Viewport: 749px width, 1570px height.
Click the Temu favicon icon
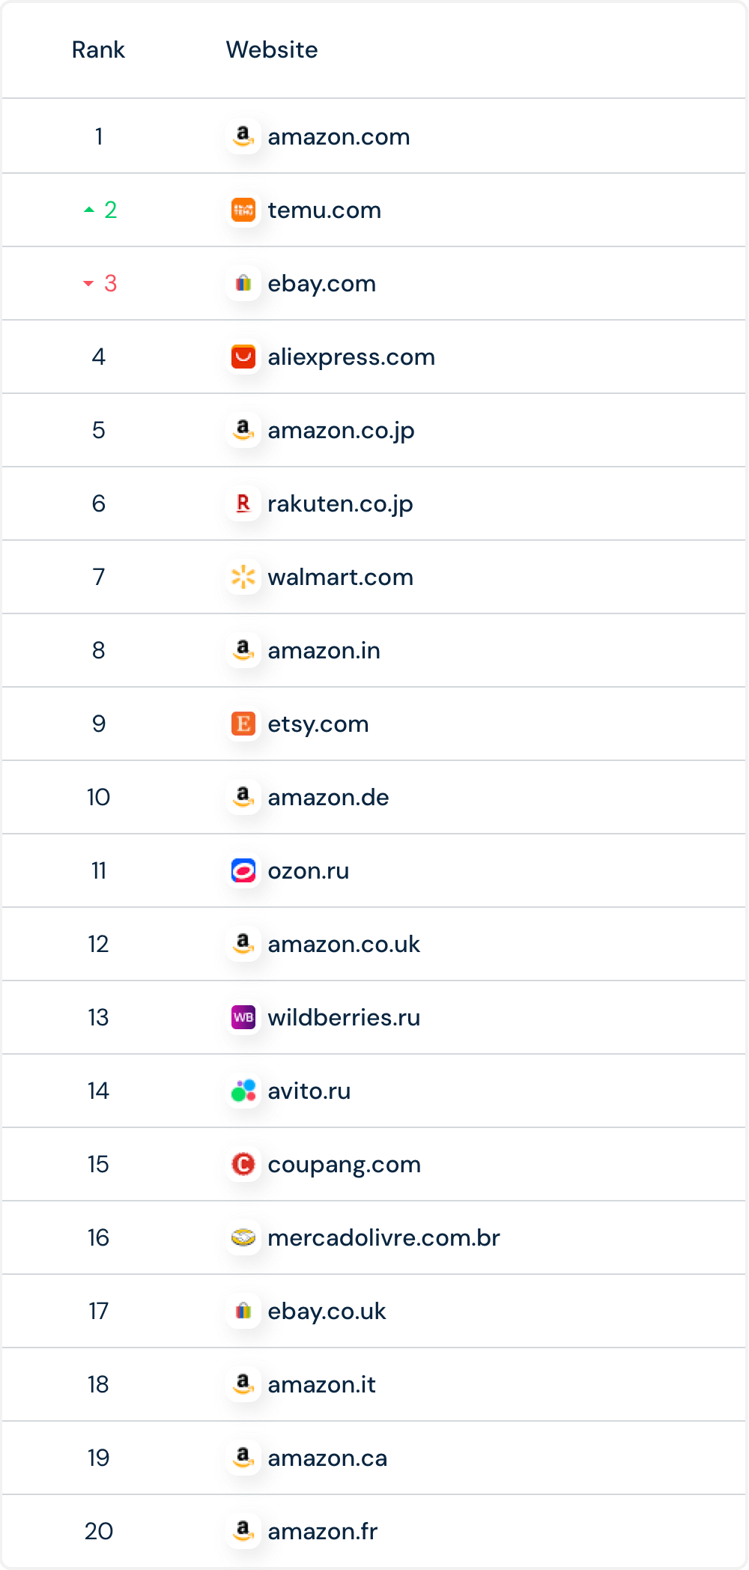(243, 210)
